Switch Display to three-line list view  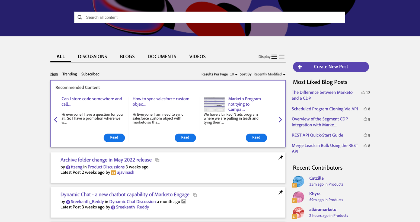tap(274, 57)
